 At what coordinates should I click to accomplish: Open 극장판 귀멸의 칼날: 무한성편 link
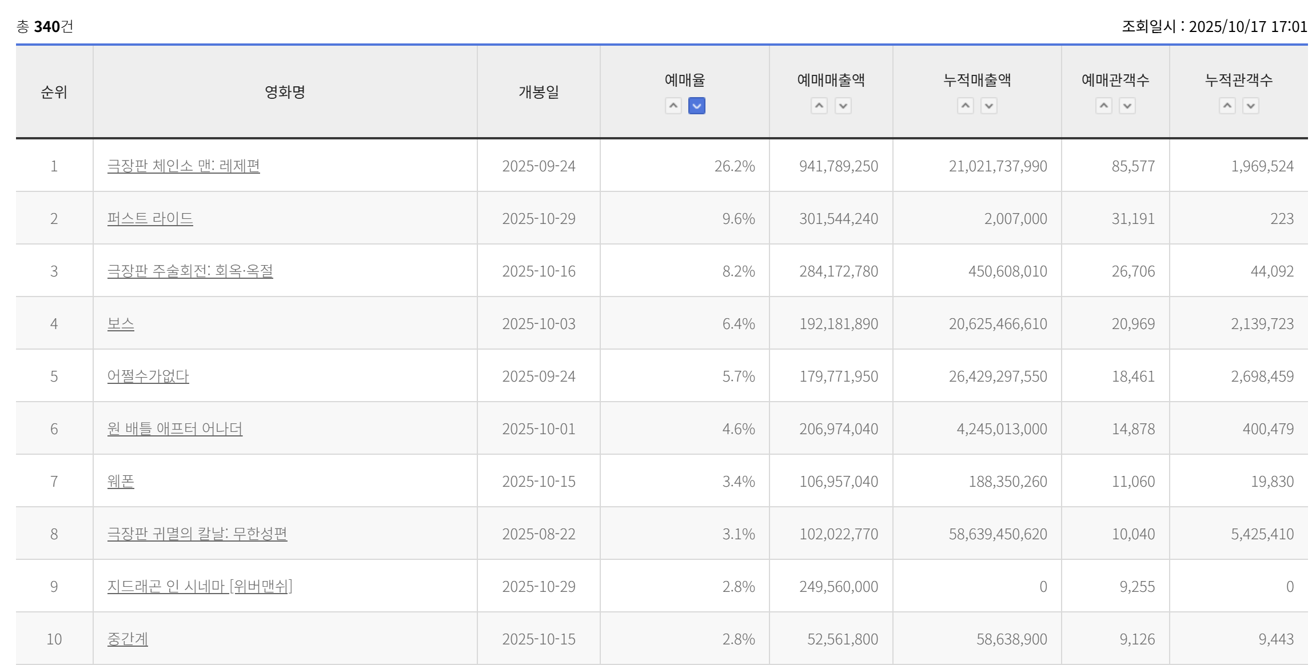(197, 534)
